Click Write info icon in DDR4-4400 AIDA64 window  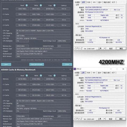tap(41, 75)
